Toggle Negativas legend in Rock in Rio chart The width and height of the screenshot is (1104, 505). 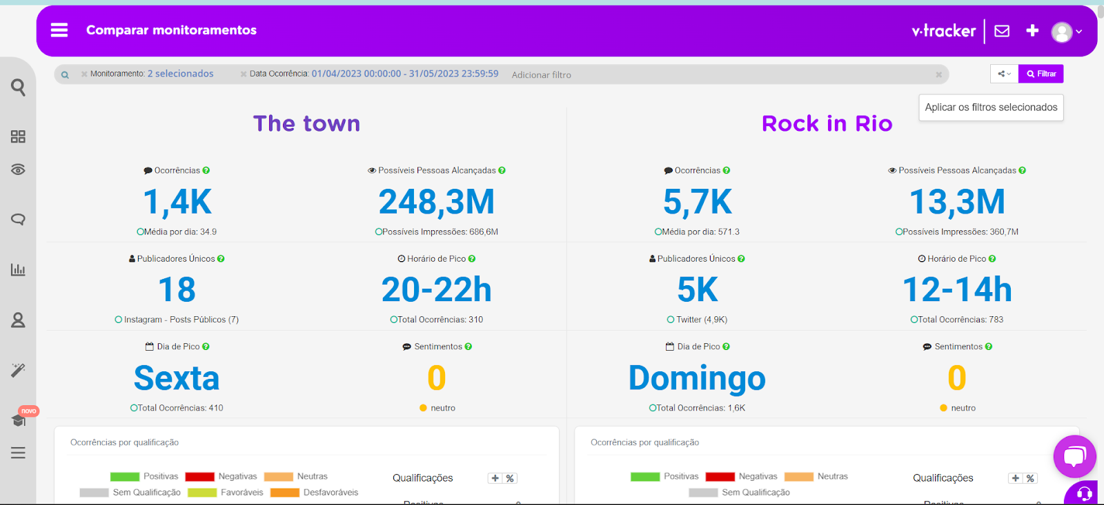(x=742, y=477)
